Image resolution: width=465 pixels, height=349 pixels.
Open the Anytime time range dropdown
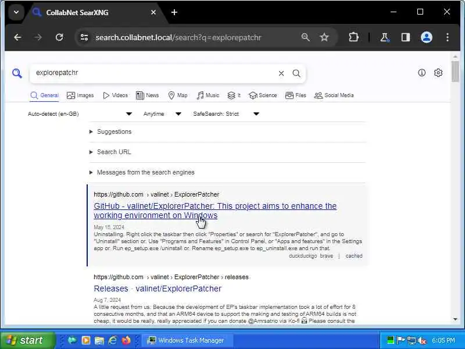[x=162, y=114]
